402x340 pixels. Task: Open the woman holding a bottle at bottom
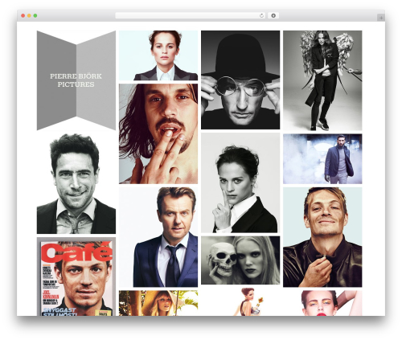(x=240, y=301)
